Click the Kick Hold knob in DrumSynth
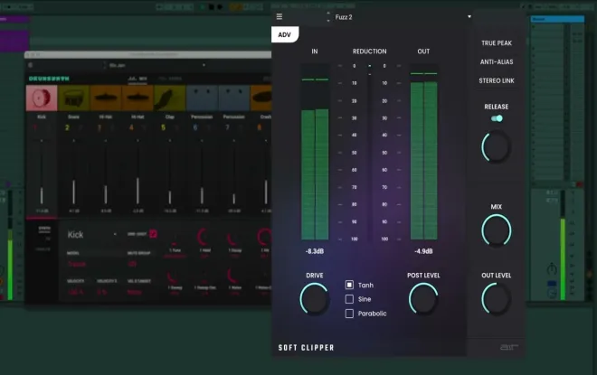 (x=204, y=238)
